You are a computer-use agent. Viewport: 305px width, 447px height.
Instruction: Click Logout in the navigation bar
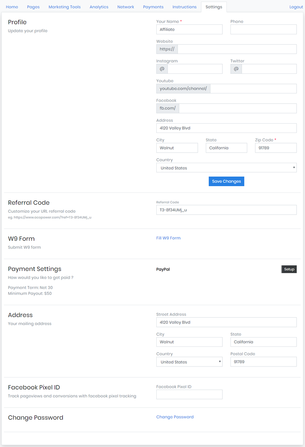tap(296, 7)
